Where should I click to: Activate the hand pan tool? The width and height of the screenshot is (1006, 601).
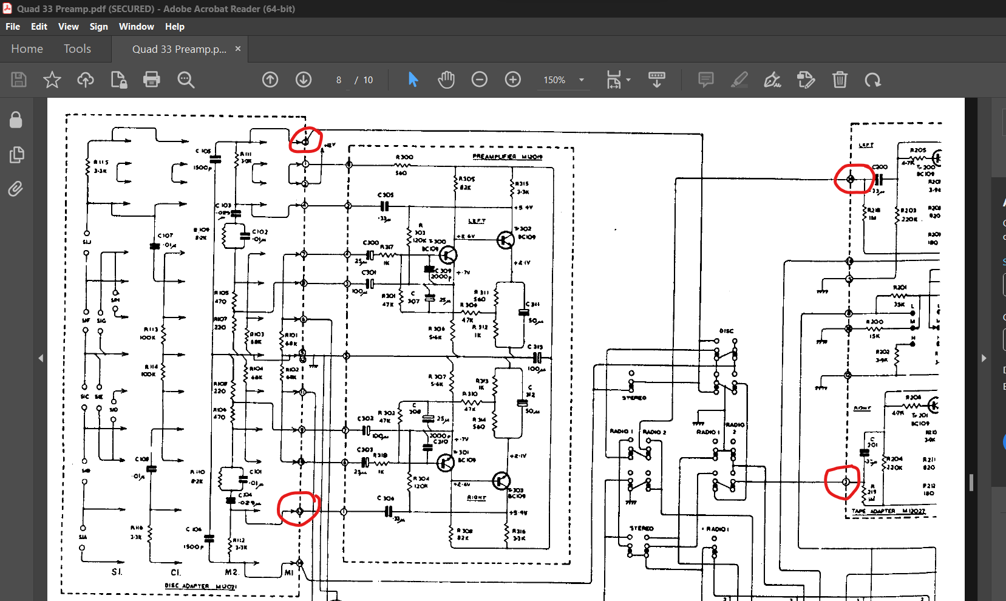(446, 80)
